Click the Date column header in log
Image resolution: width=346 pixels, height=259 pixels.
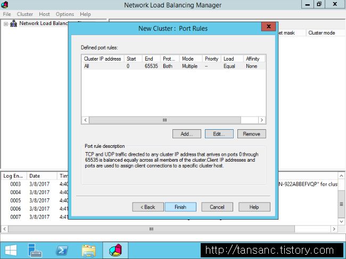pos(42,176)
